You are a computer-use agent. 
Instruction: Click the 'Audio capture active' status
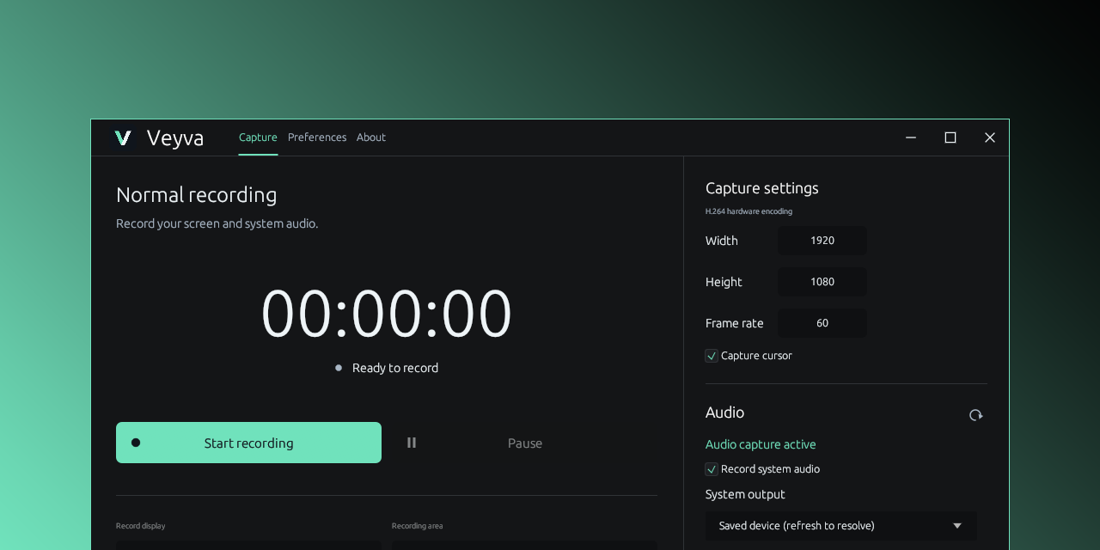click(x=761, y=444)
